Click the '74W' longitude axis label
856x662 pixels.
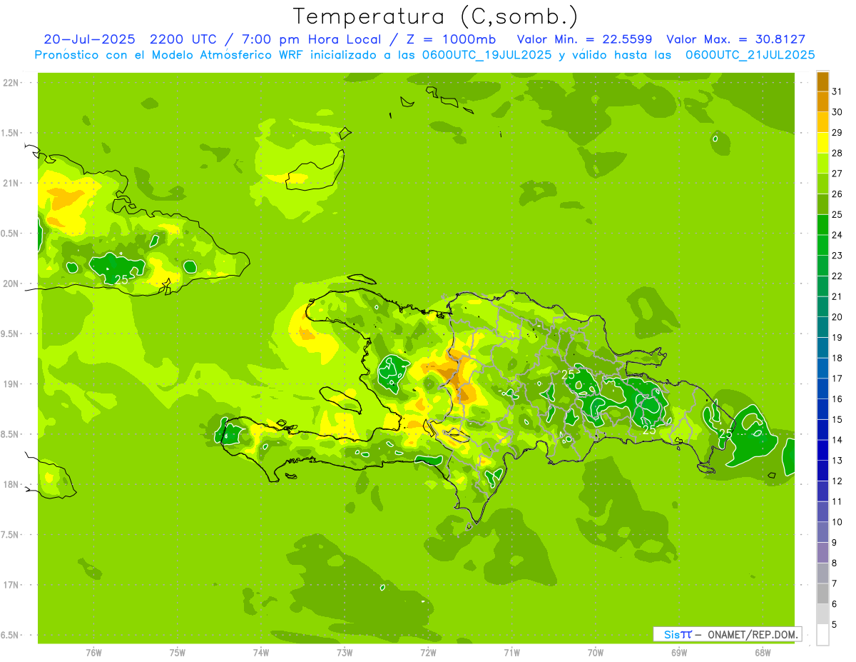click(x=261, y=652)
